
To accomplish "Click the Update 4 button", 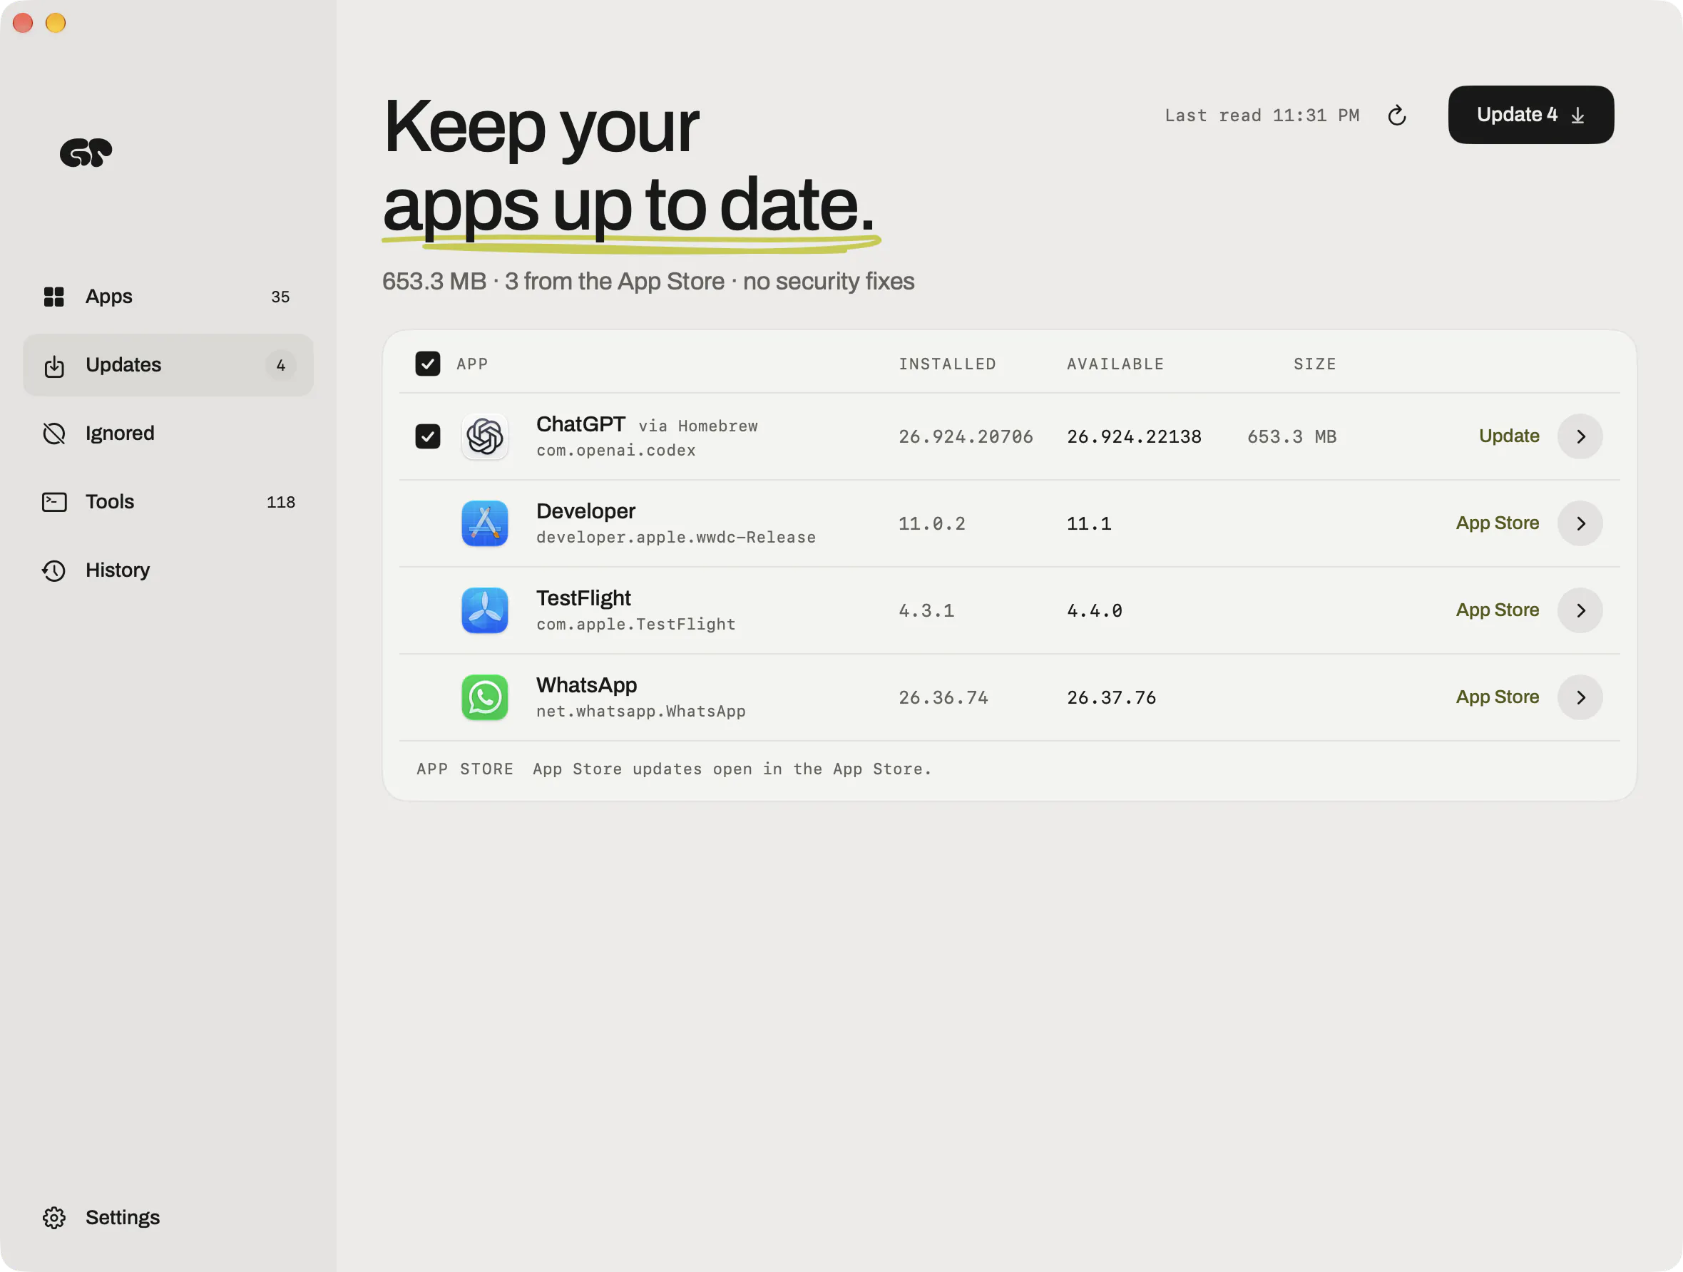I will 1531,115.
